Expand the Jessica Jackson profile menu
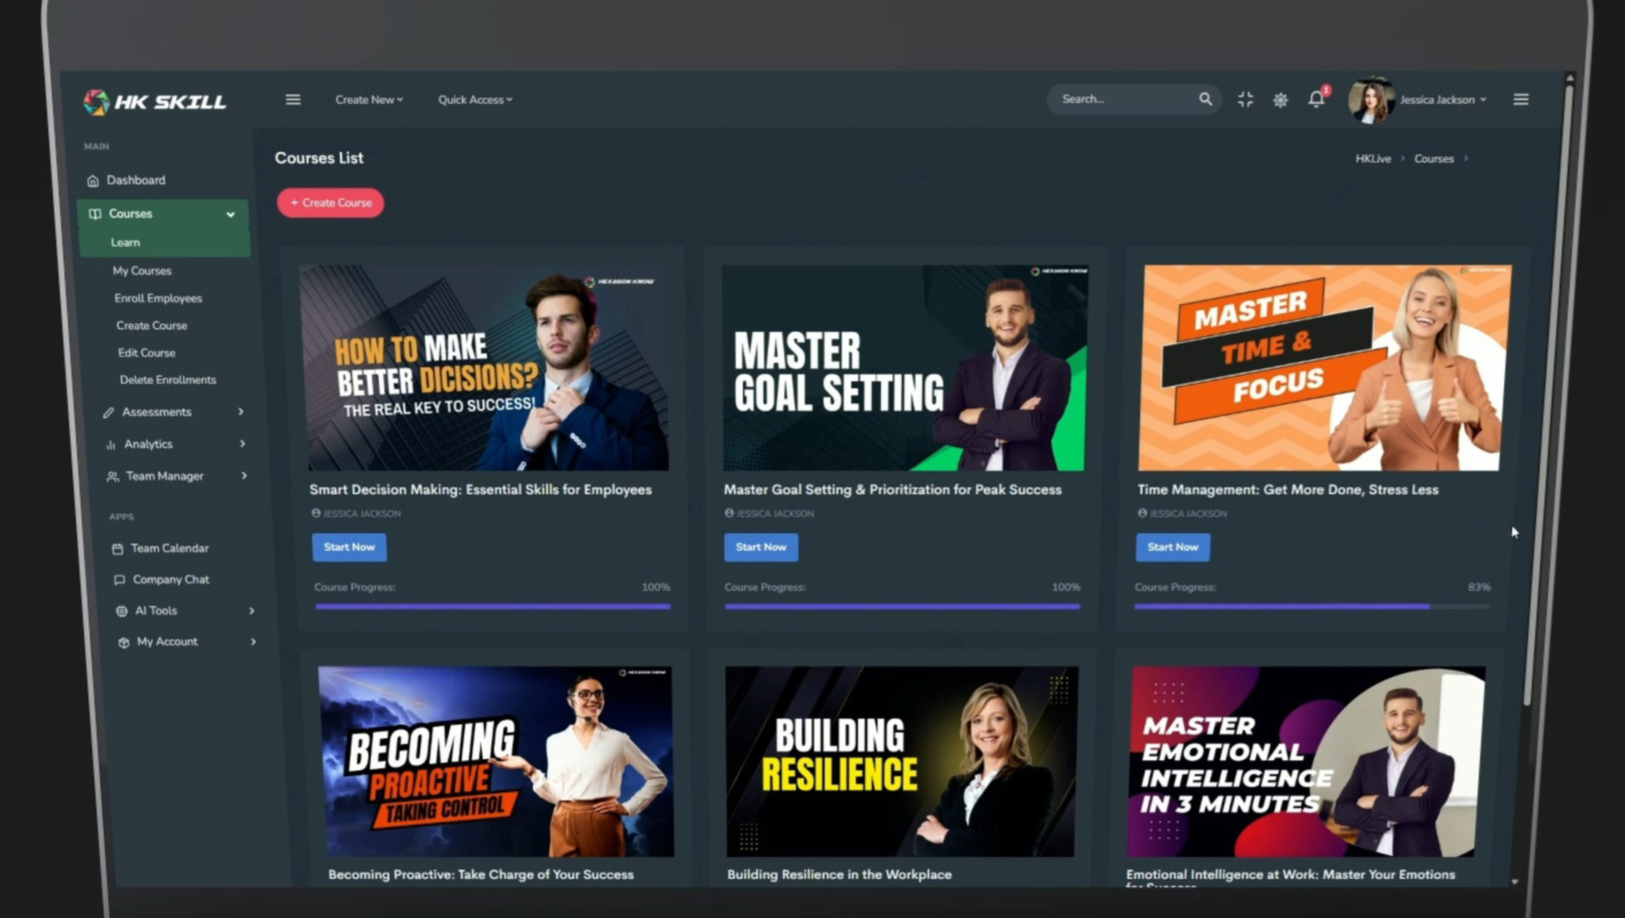The image size is (1625, 918). click(x=1441, y=99)
